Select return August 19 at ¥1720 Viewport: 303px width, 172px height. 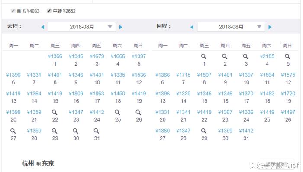pos(288,94)
